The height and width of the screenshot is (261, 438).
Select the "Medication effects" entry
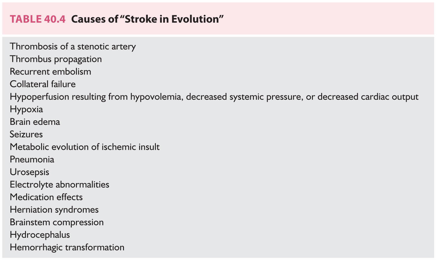point(46,197)
